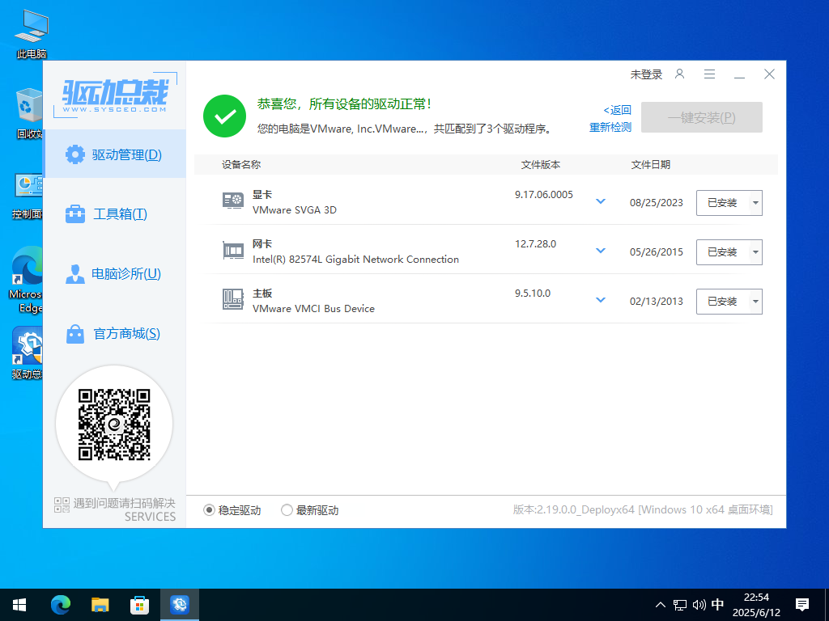Click 已安装 button for VMware VMCI Bus Device

click(x=722, y=302)
